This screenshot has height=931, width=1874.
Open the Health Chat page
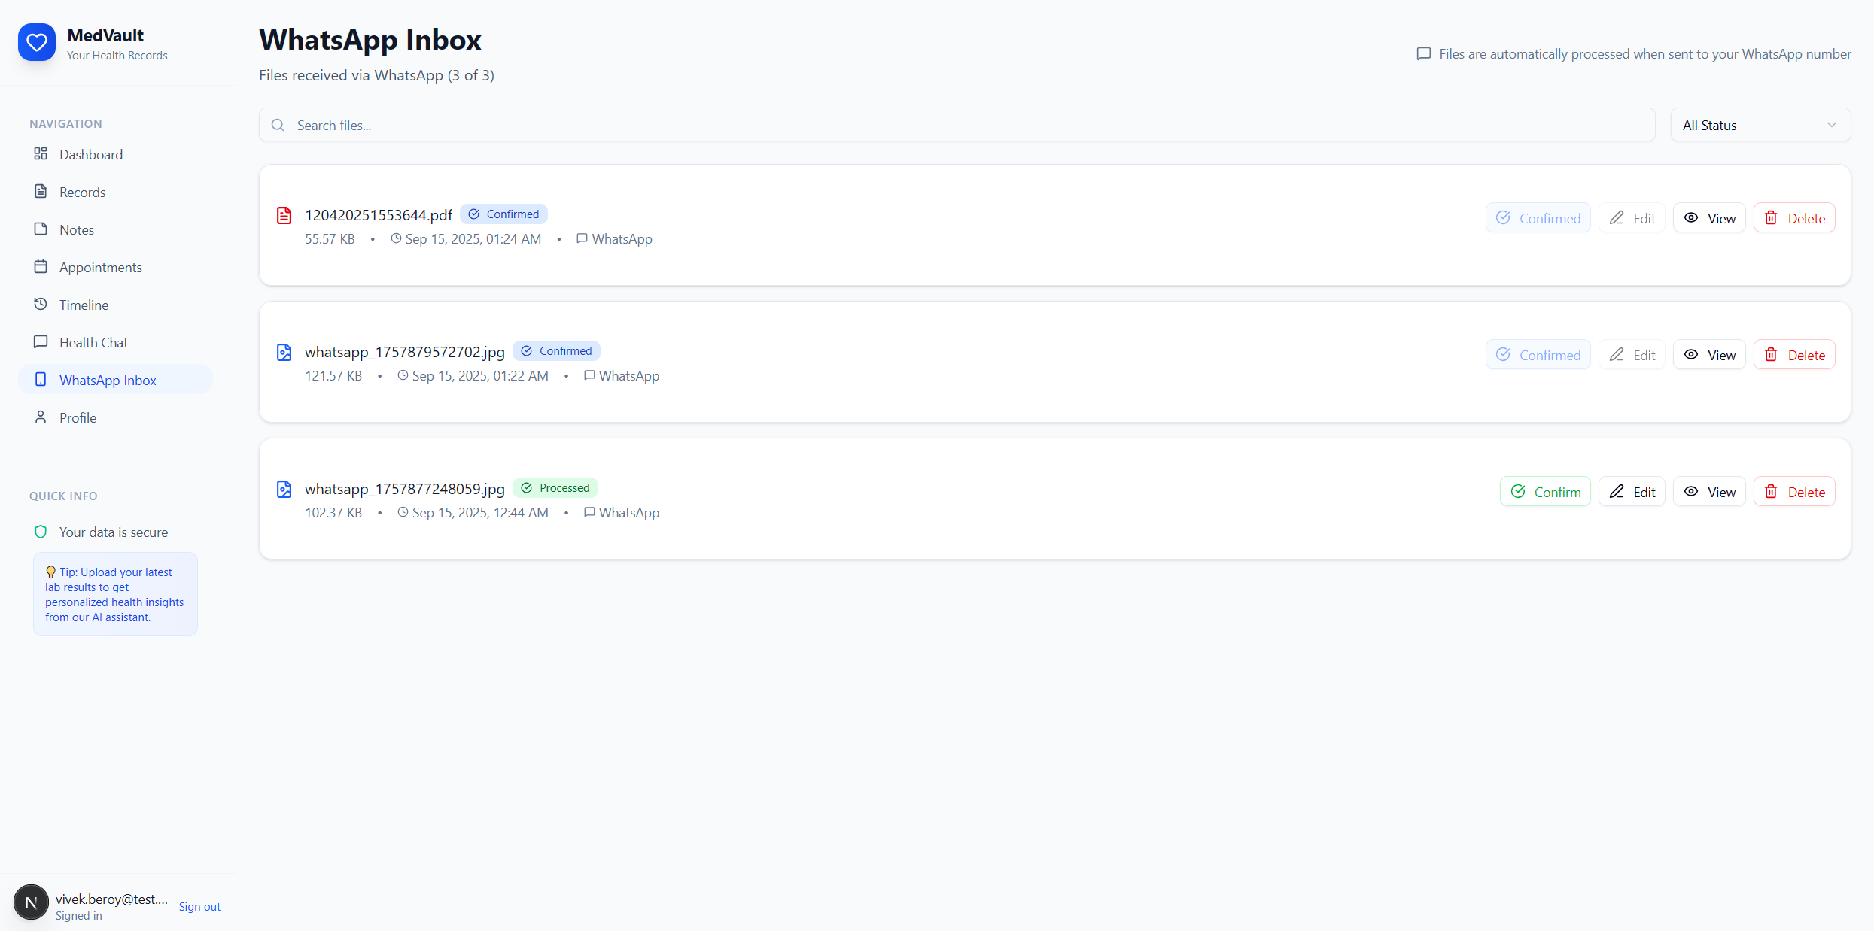[93, 342]
